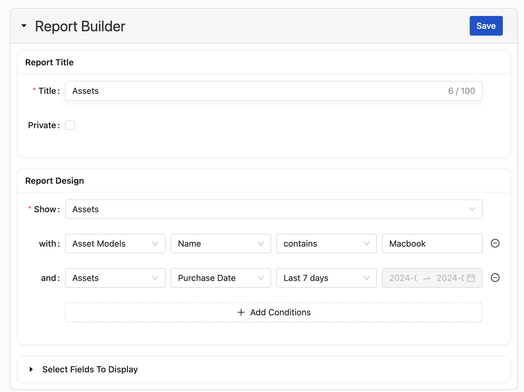Save the report
The height and width of the screenshot is (392, 524).
pos(486,26)
